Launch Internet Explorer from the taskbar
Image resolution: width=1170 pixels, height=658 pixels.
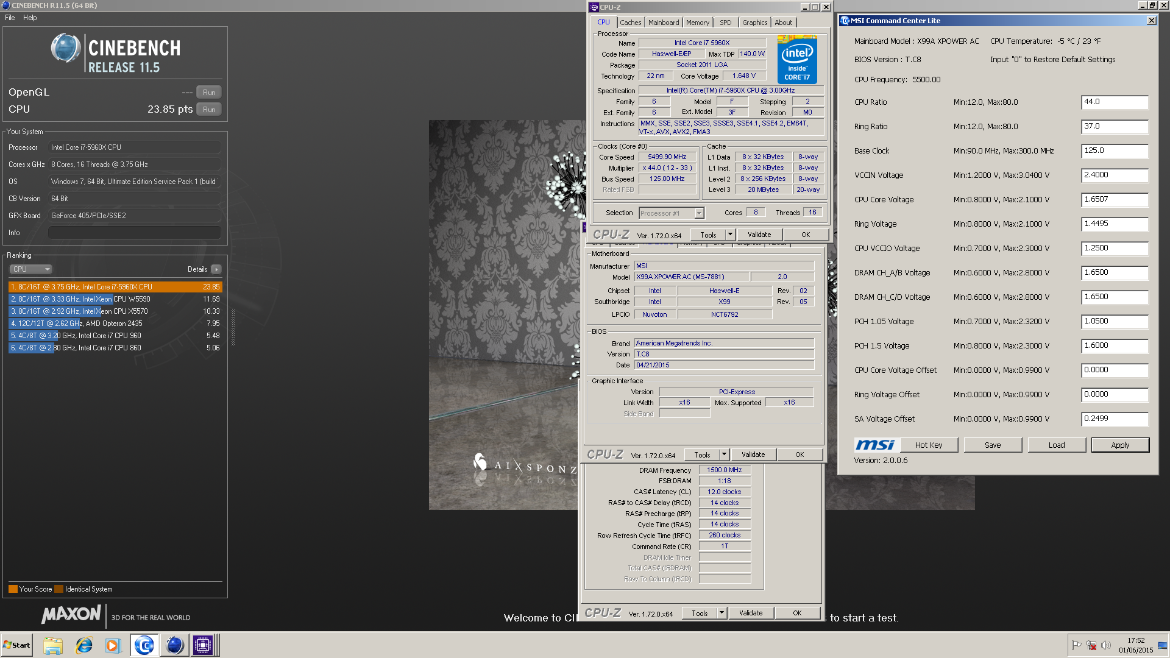(x=83, y=645)
